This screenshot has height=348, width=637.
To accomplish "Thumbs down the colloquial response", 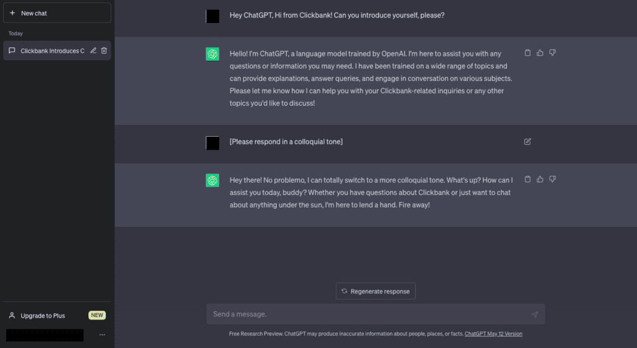I will tap(552, 179).
